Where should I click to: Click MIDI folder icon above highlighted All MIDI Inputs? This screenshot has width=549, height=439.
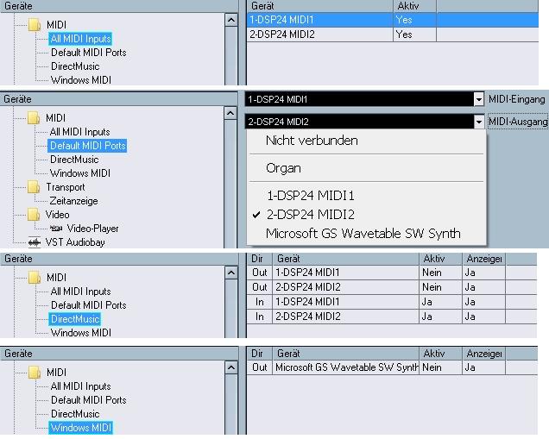(35, 25)
